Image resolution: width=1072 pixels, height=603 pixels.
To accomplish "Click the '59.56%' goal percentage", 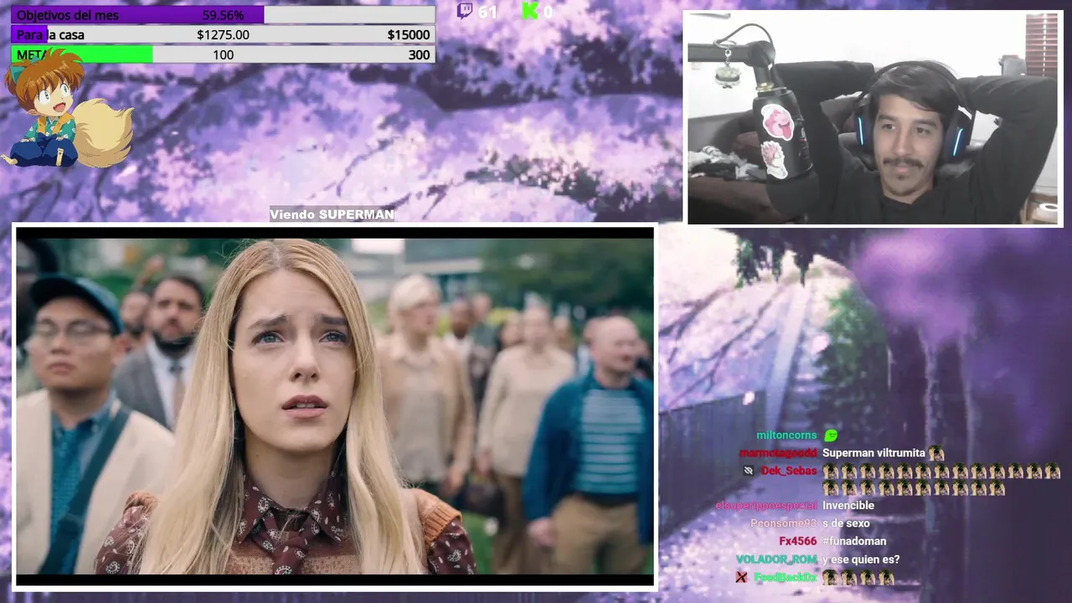I will (223, 15).
